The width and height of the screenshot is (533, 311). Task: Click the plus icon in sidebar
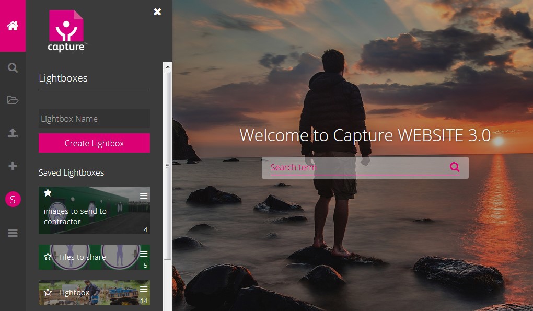pyautogui.click(x=13, y=166)
